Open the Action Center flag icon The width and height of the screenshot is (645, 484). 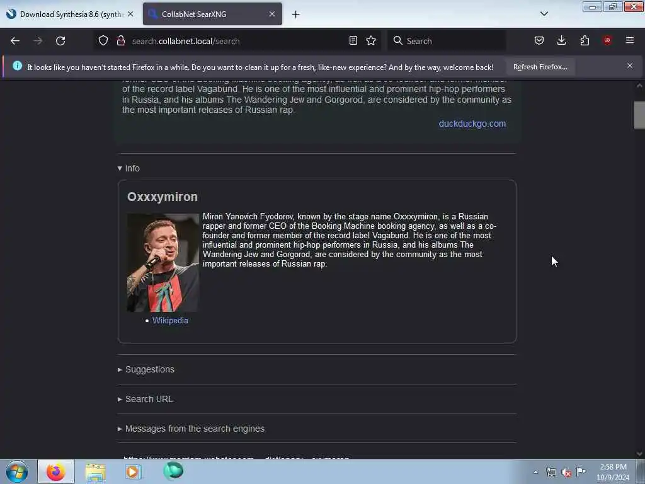[581, 471]
